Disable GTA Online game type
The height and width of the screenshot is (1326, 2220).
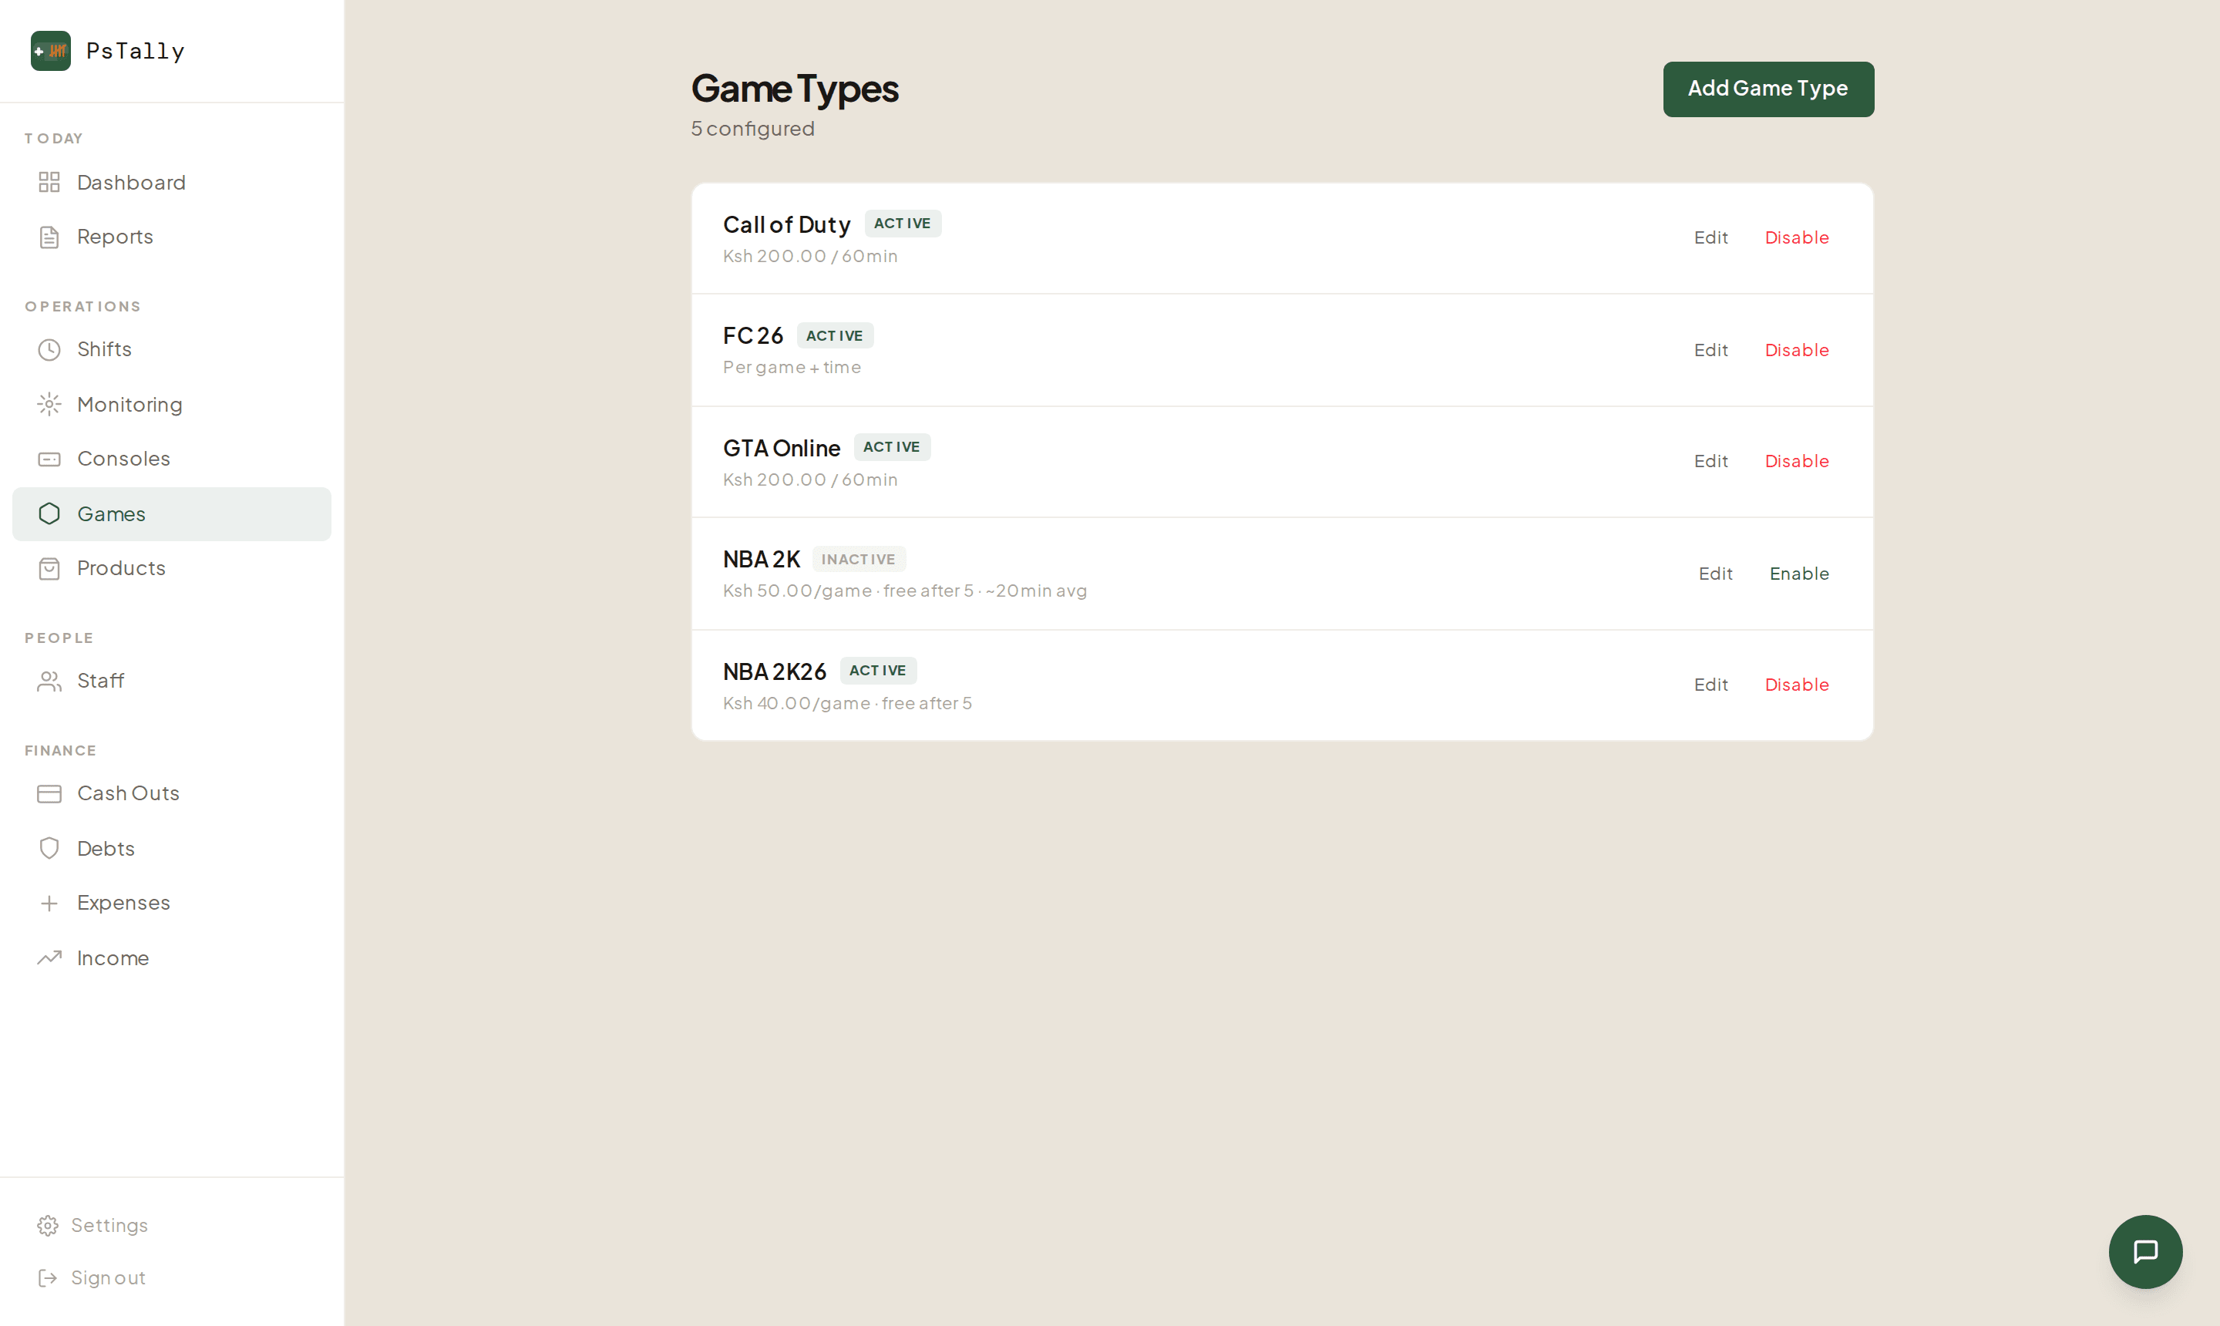point(1797,461)
